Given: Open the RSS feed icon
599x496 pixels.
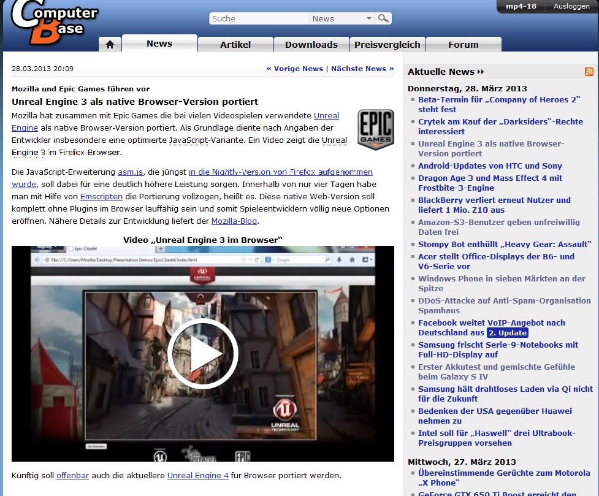Looking at the screenshot, I should [589, 72].
